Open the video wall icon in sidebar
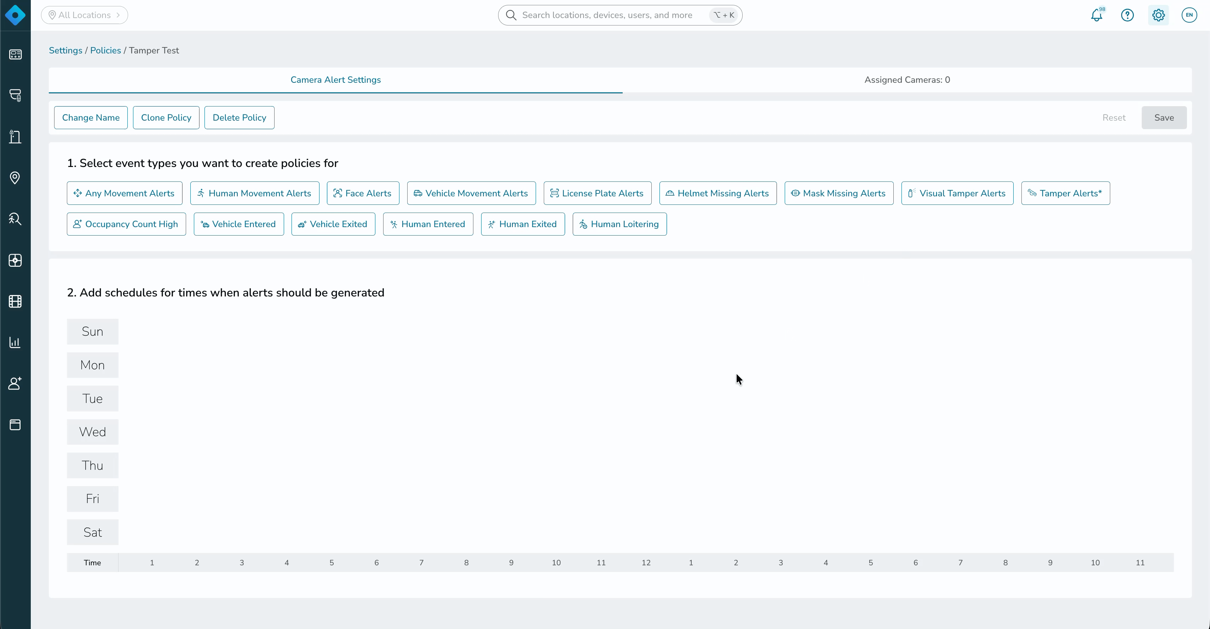This screenshot has width=1210, height=629. [x=15, y=260]
